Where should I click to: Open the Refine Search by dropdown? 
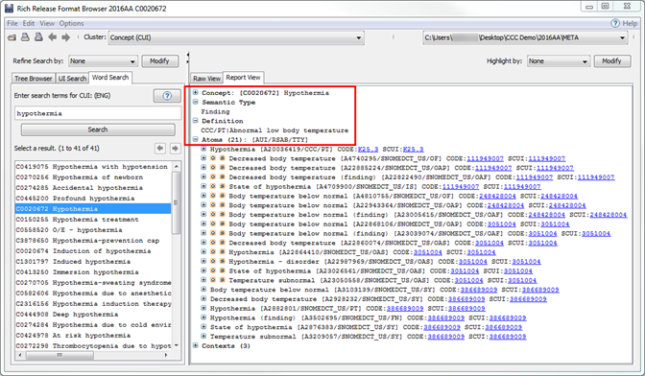tap(103, 61)
